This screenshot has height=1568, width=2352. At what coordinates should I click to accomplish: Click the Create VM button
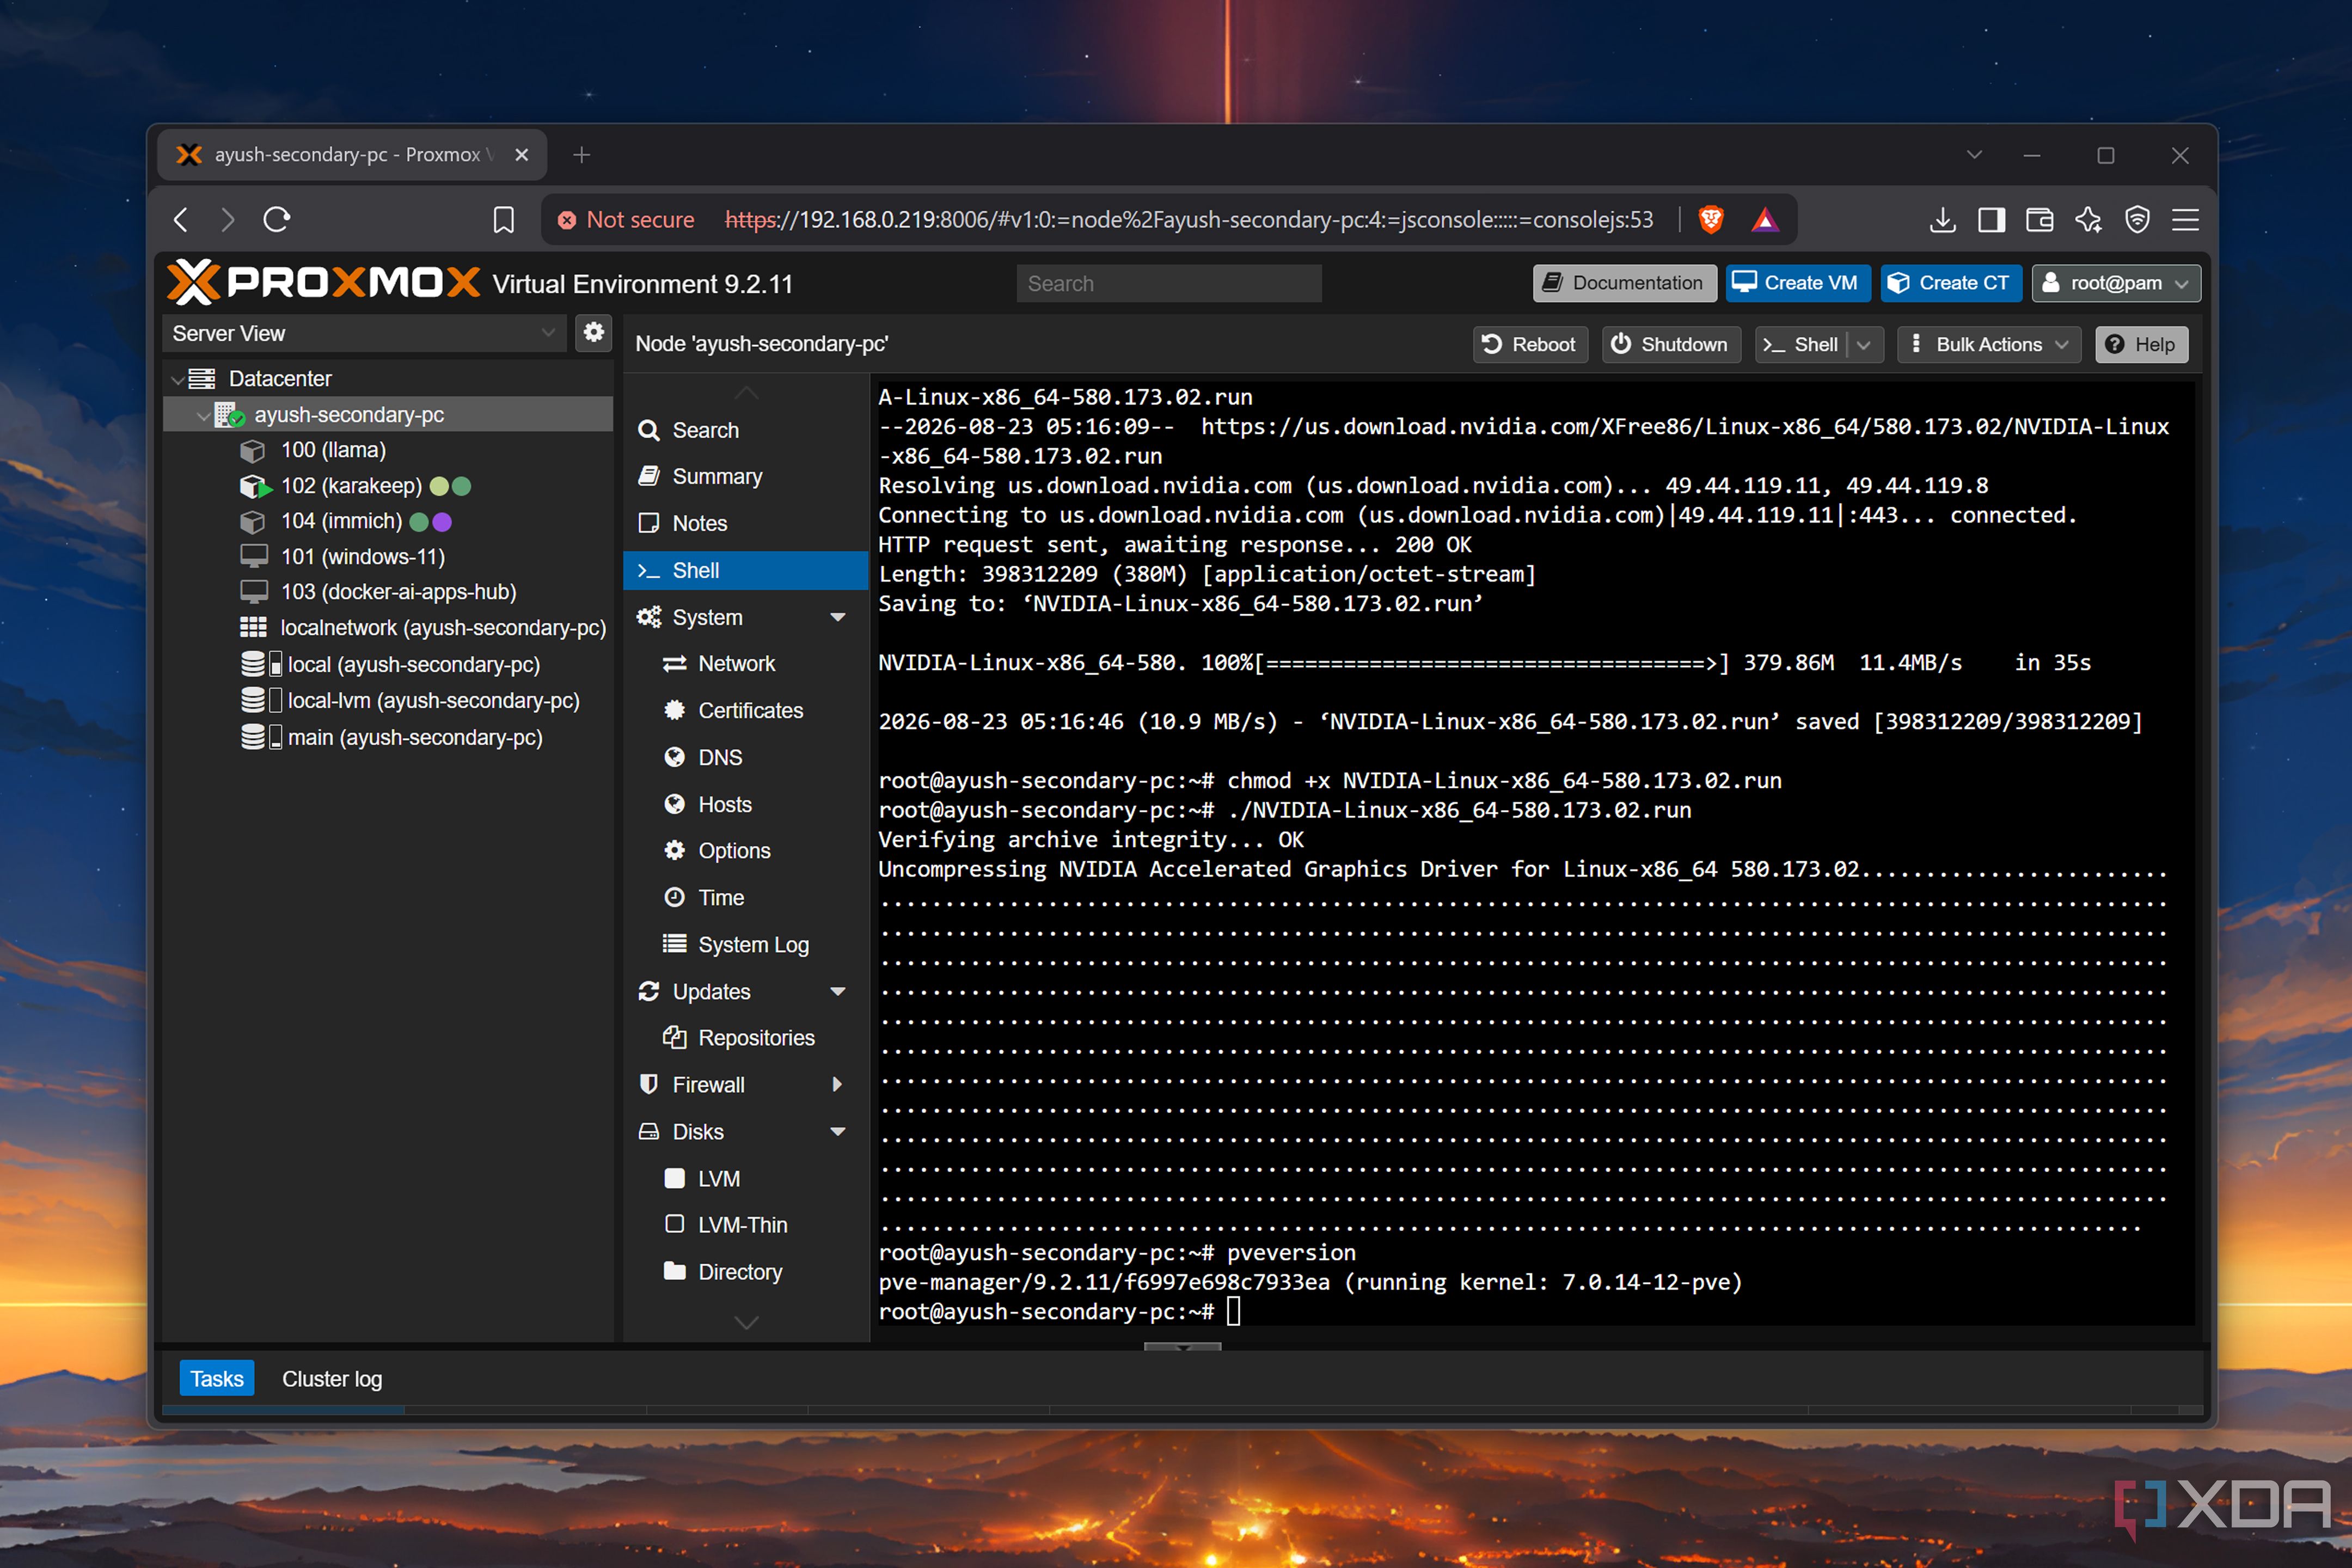point(1798,283)
